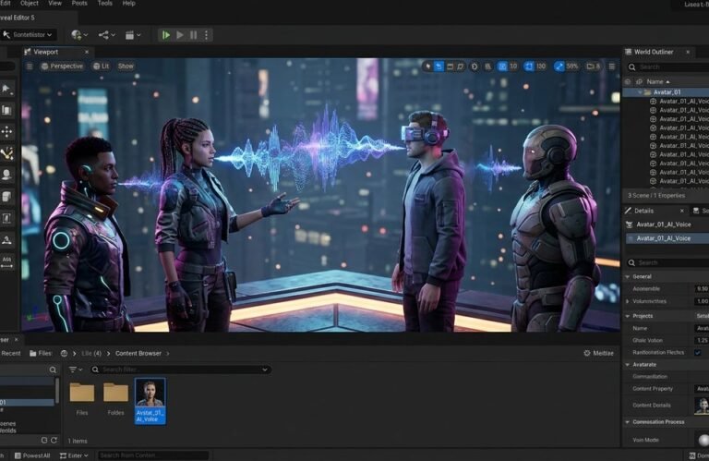Close the World Outliner tab
This screenshot has height=461, width=709.
(688, 52)
